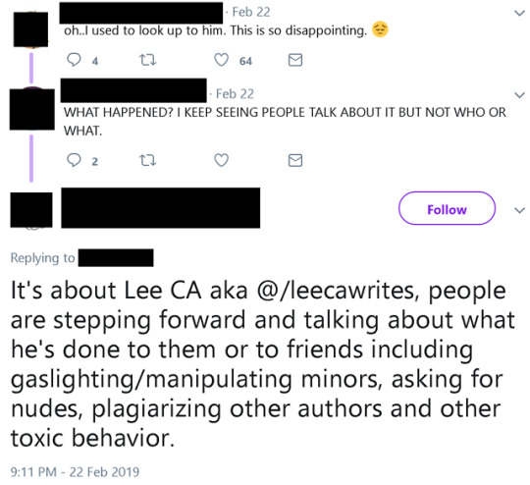Like the tweet with 64 likes
Screen dimensions: 530x485
222,60
